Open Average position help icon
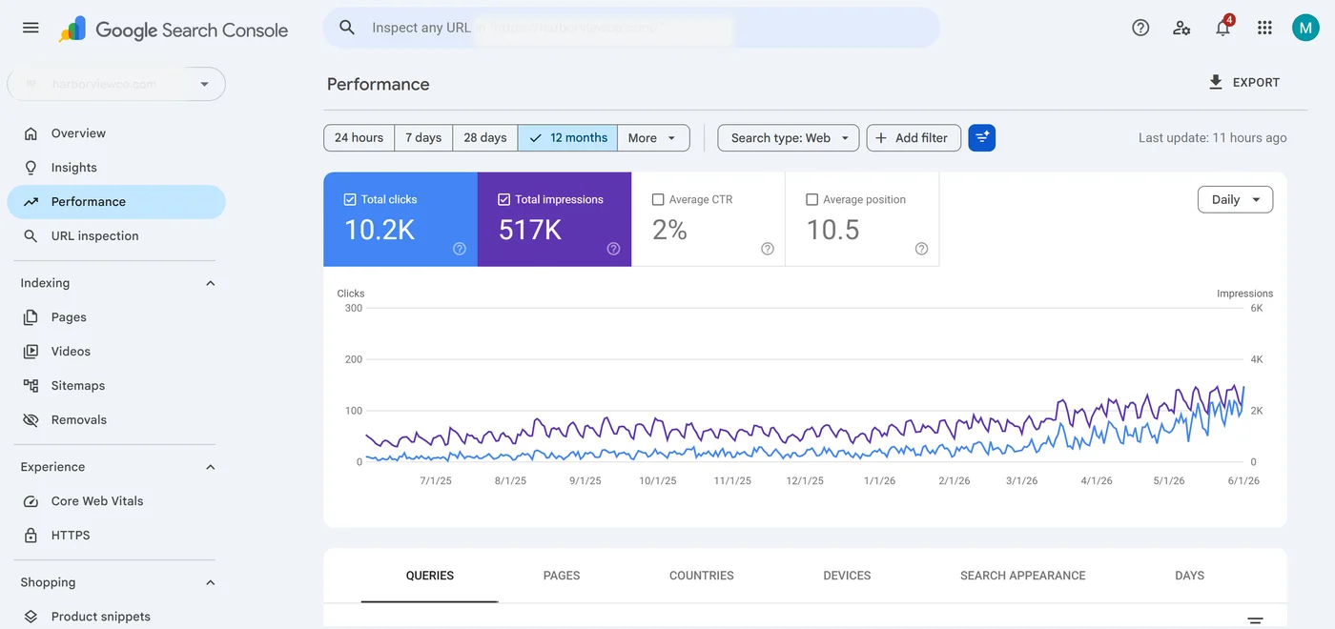Viewport: 1335px width, 629px height. coord(921,249)
